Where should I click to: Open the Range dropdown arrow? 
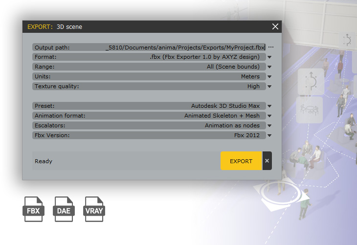(x=269, y=67)
